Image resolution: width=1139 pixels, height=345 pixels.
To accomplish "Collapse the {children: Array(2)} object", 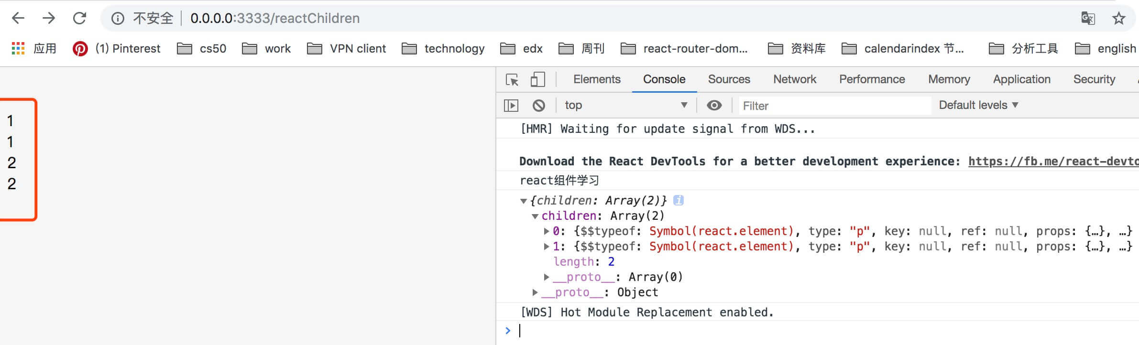I will coord(524,201).
